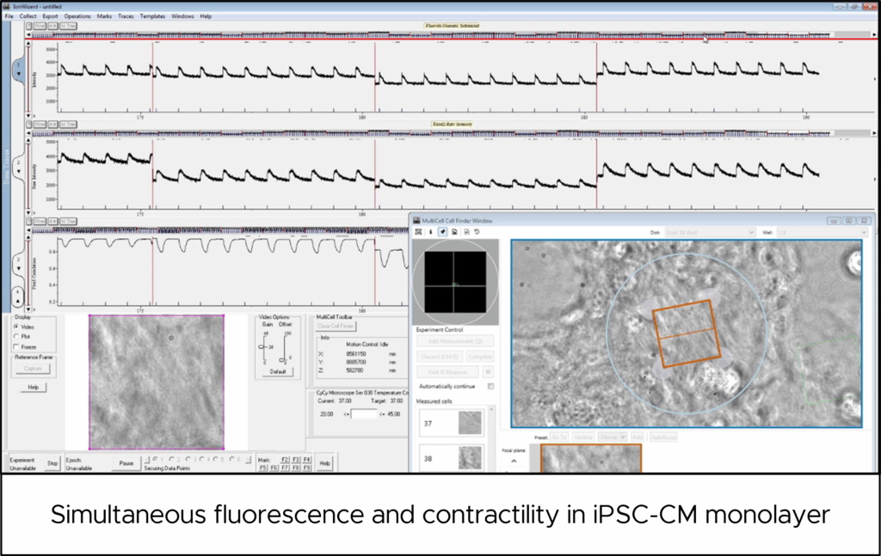Click the fourth icon in Cell Finder toolbar
This screenshot has height=556, width=881.
tap(454, 232)
